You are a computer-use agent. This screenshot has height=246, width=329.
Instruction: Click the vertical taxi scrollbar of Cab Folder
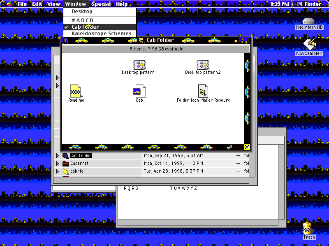(x=247, y=98)
